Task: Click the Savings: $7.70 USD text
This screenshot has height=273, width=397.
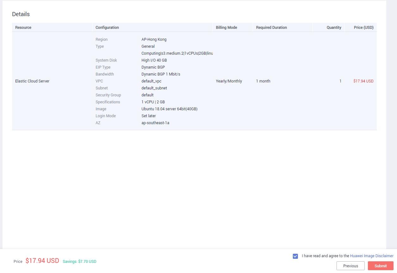Action: click(x=79, y=261)
